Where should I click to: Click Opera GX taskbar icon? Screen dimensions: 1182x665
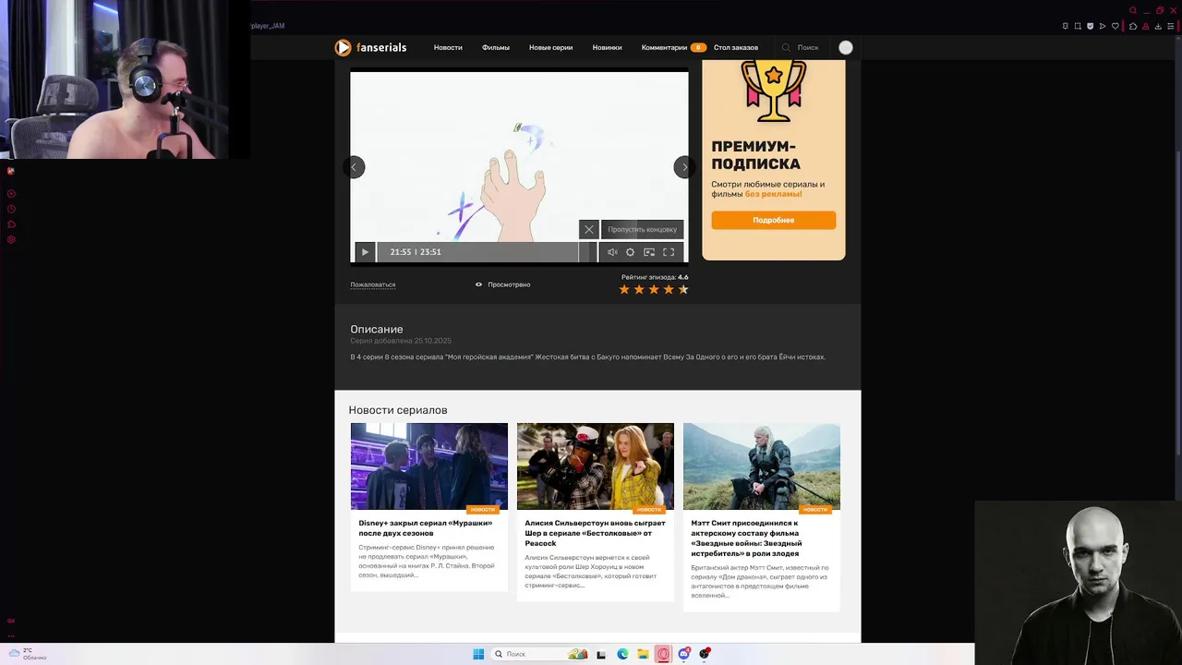pyautogui.click(x=663, y=654)
